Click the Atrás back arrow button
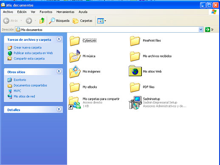The width and height of the screenshot is (220, 165). click(6, 21)
